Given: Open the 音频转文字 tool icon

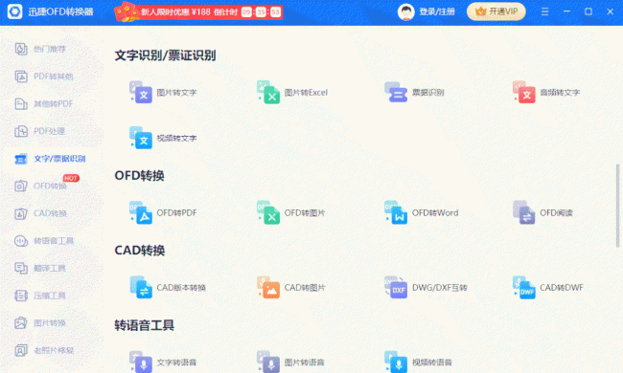Looking at the screenshot, I should tap(523, 92).
